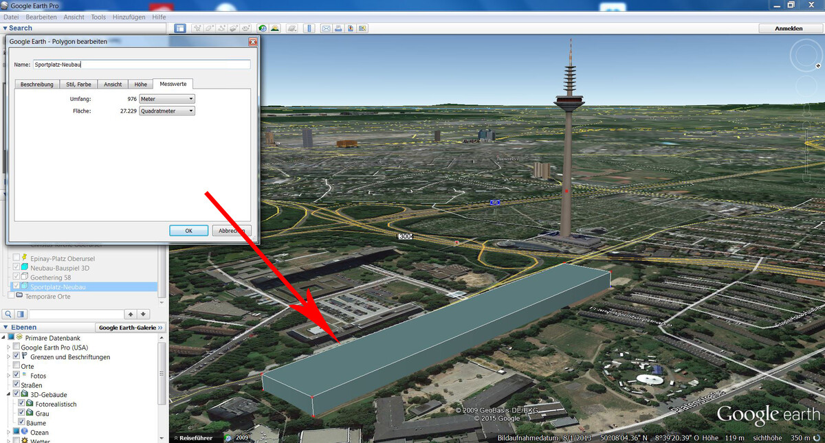Toggle sunlight with the sun toolbar icon

point(275,28)
